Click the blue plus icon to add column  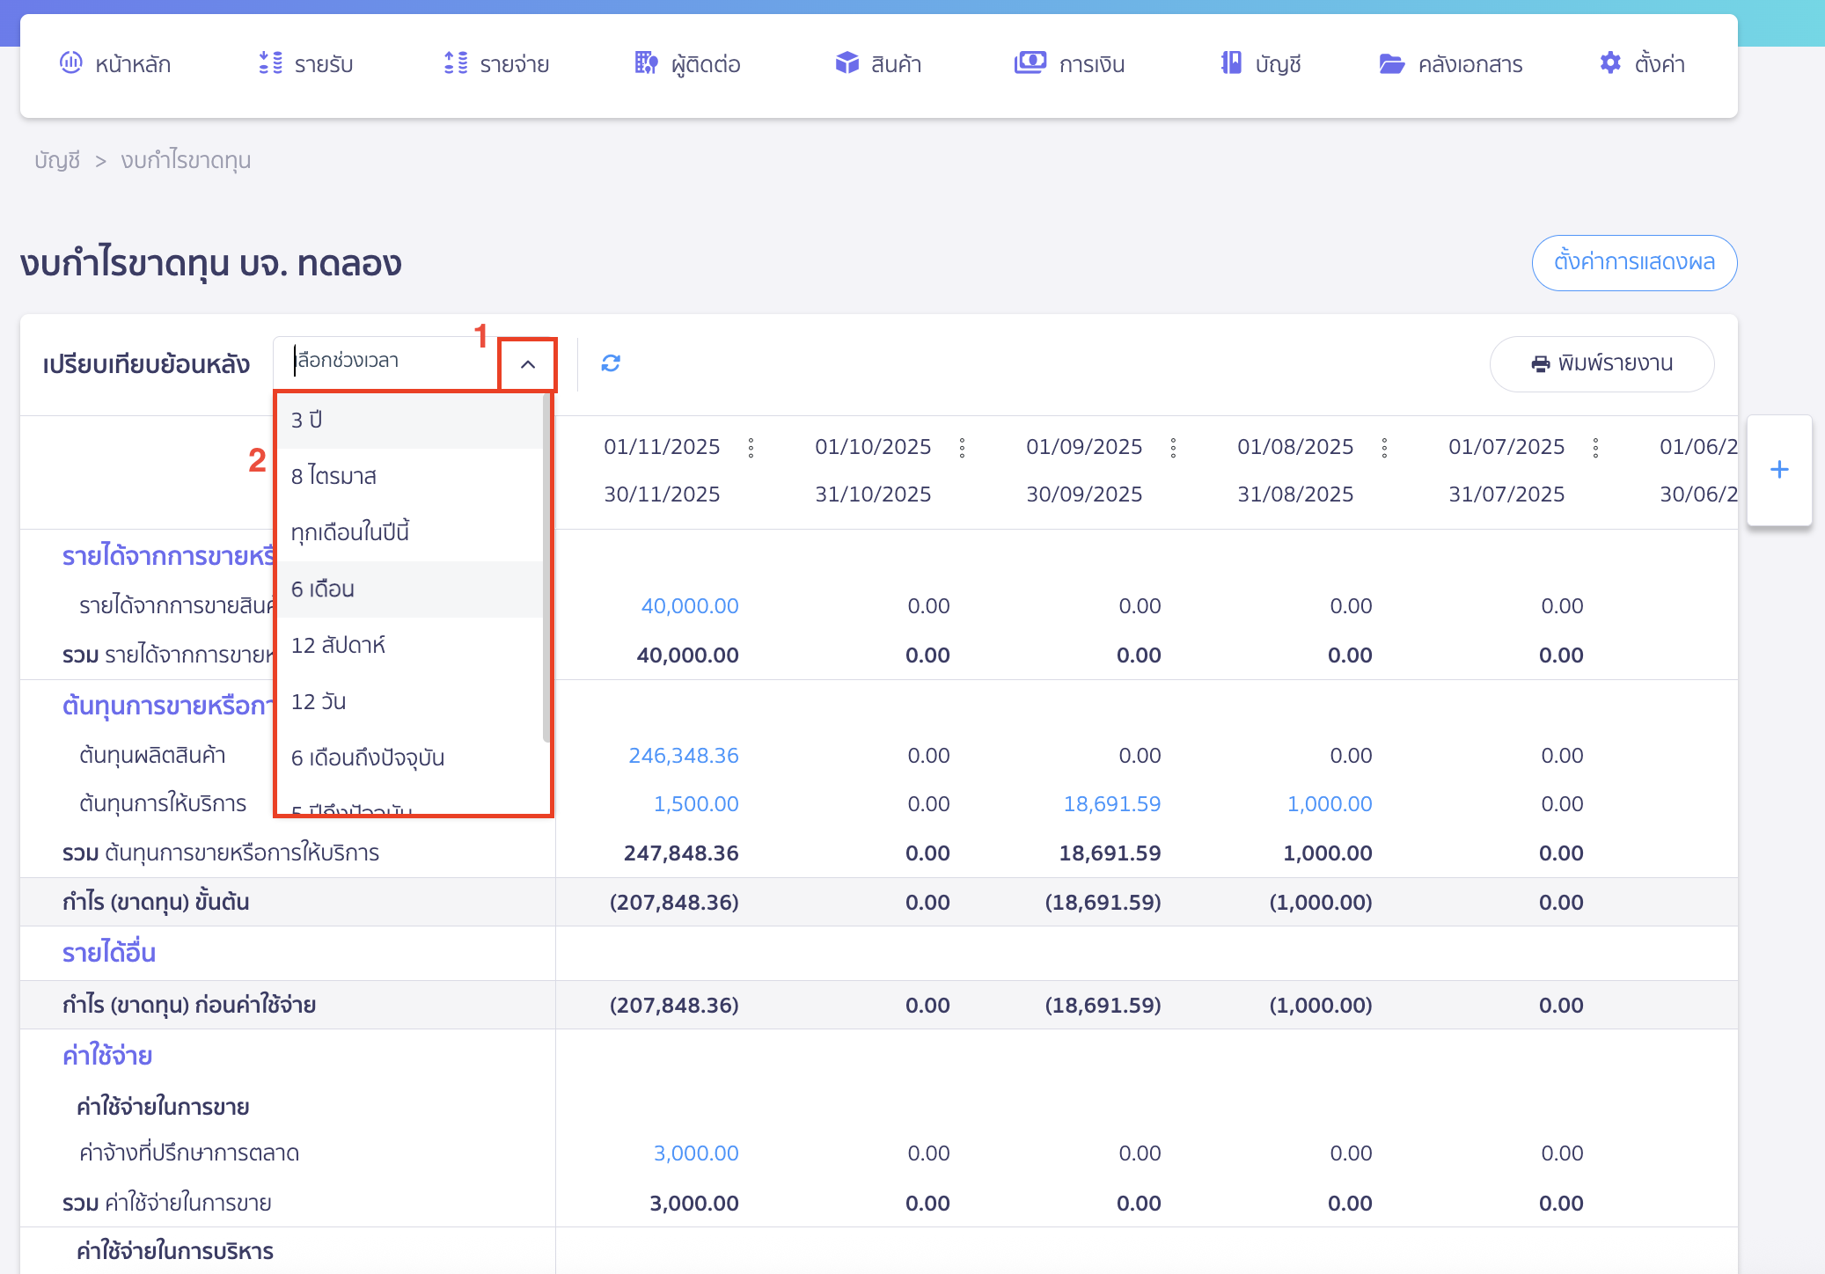click(1779, 470)
